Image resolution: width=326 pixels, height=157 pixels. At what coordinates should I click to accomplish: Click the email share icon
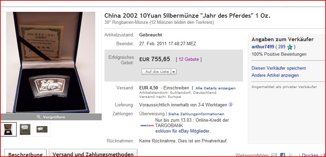[274, 155]
